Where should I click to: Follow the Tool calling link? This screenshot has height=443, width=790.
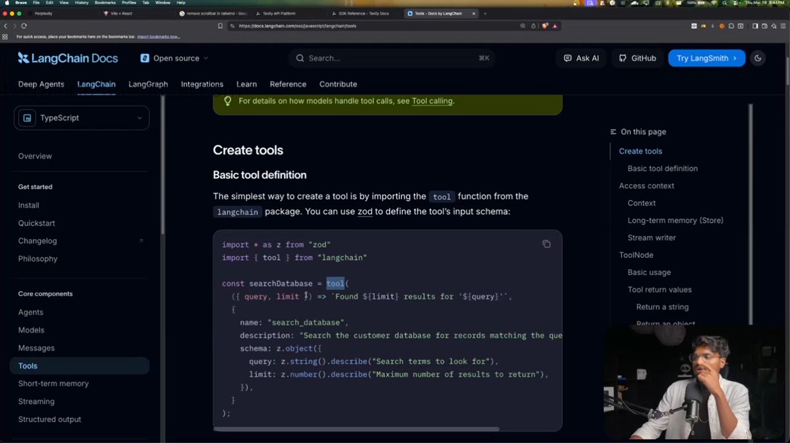coord(432,101)
